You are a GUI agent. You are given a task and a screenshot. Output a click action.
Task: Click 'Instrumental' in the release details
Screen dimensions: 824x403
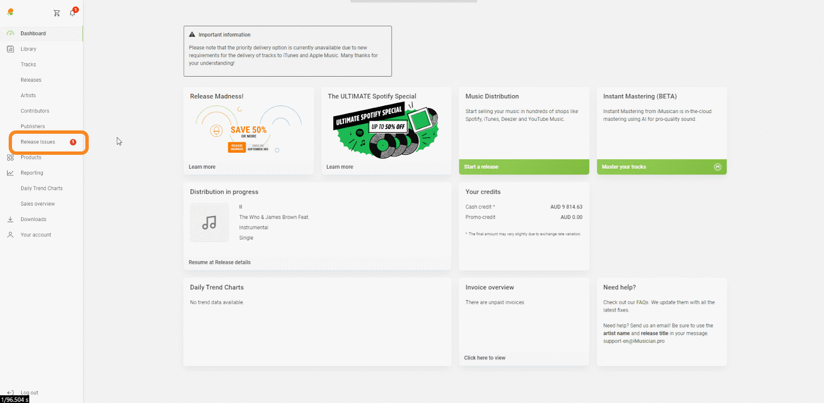pos(253,227)
